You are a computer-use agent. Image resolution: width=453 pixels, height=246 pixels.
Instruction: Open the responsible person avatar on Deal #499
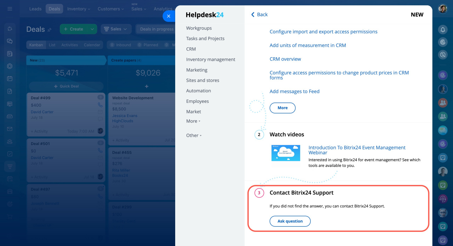(x=100, y=131)
